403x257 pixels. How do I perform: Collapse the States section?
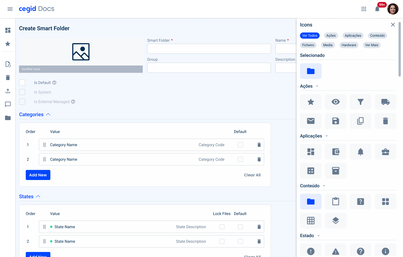[x=38, y=197]
